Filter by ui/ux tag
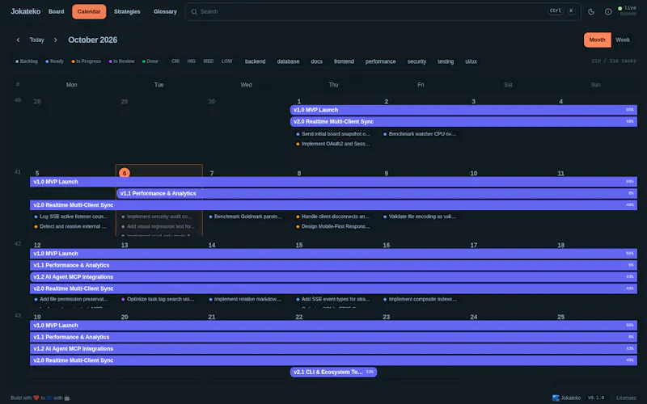Image resolution: width=647 pixels, height=404 pixels. coord(471,61)
